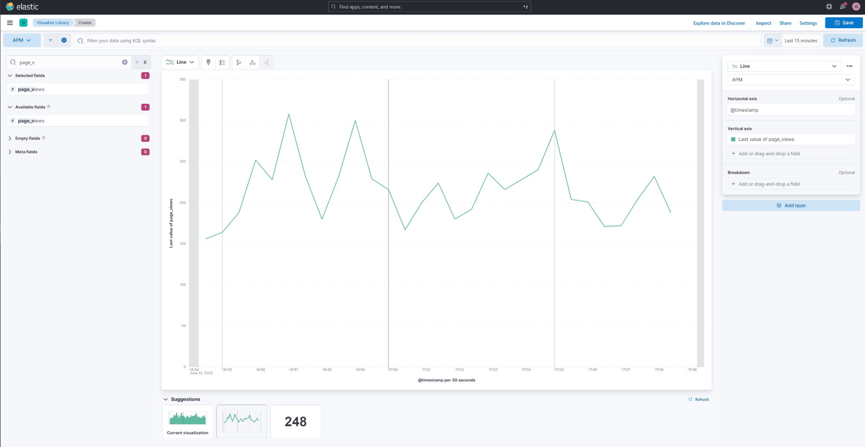Screen dimensions: 865x447
Task: Open the visual options brush icon
Action: [208, 62]
